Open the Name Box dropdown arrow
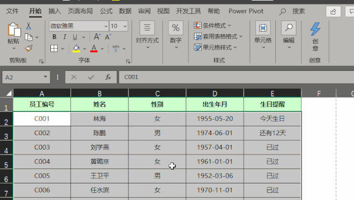This screenshot has height=200, width=354. tap(45, 77)
